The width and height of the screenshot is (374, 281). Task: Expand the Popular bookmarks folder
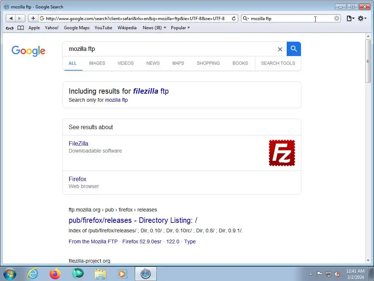pyautogui.click(x=180, y=28)
